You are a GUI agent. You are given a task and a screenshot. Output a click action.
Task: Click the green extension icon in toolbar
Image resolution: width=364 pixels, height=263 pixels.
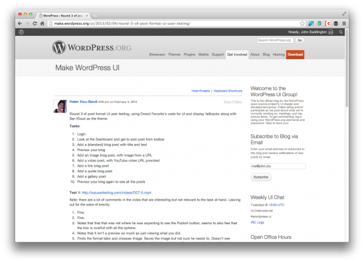pos(319,24)
